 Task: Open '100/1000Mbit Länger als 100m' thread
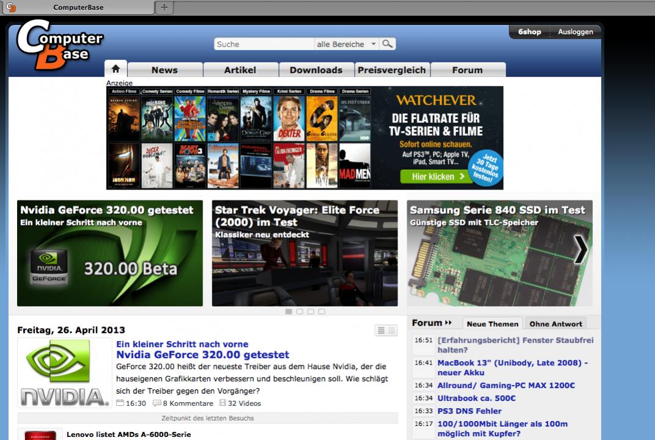tap(503, 429)
